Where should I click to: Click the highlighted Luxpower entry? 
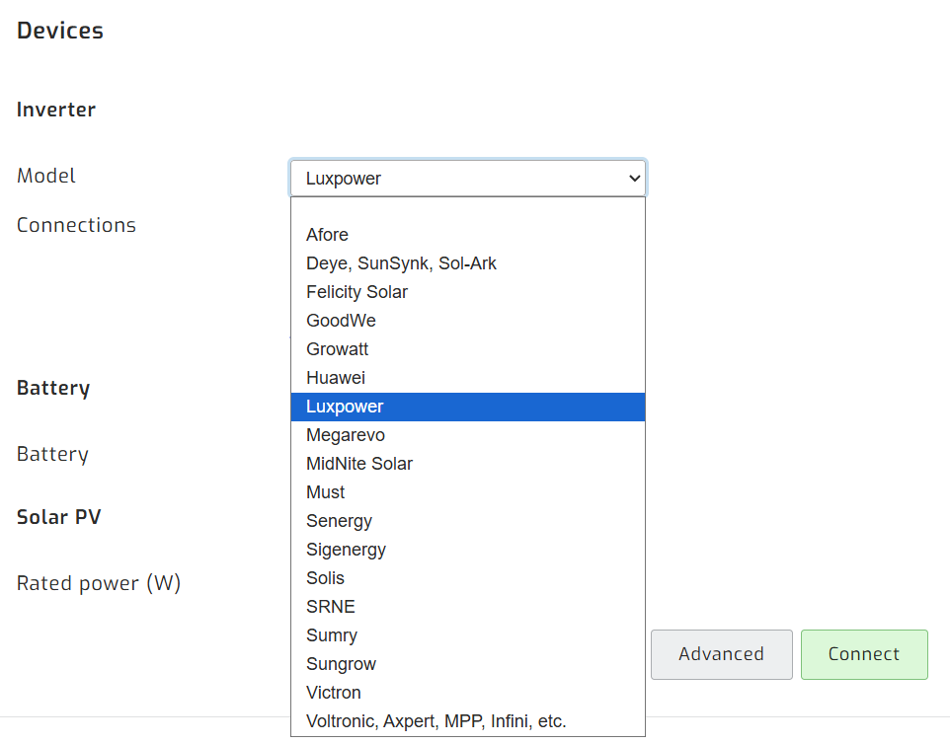coord(345,407)
